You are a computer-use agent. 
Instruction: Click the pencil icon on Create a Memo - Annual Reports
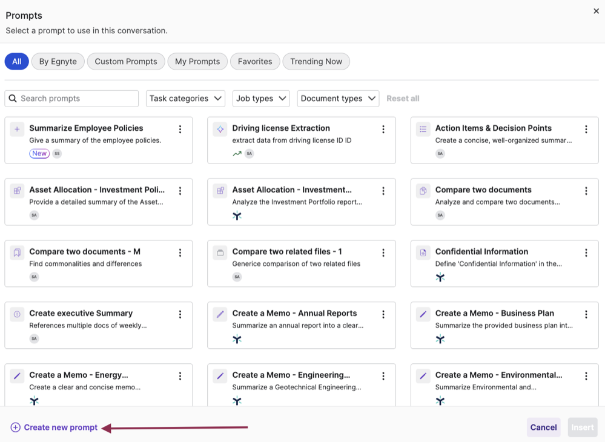tap(219, 314)
